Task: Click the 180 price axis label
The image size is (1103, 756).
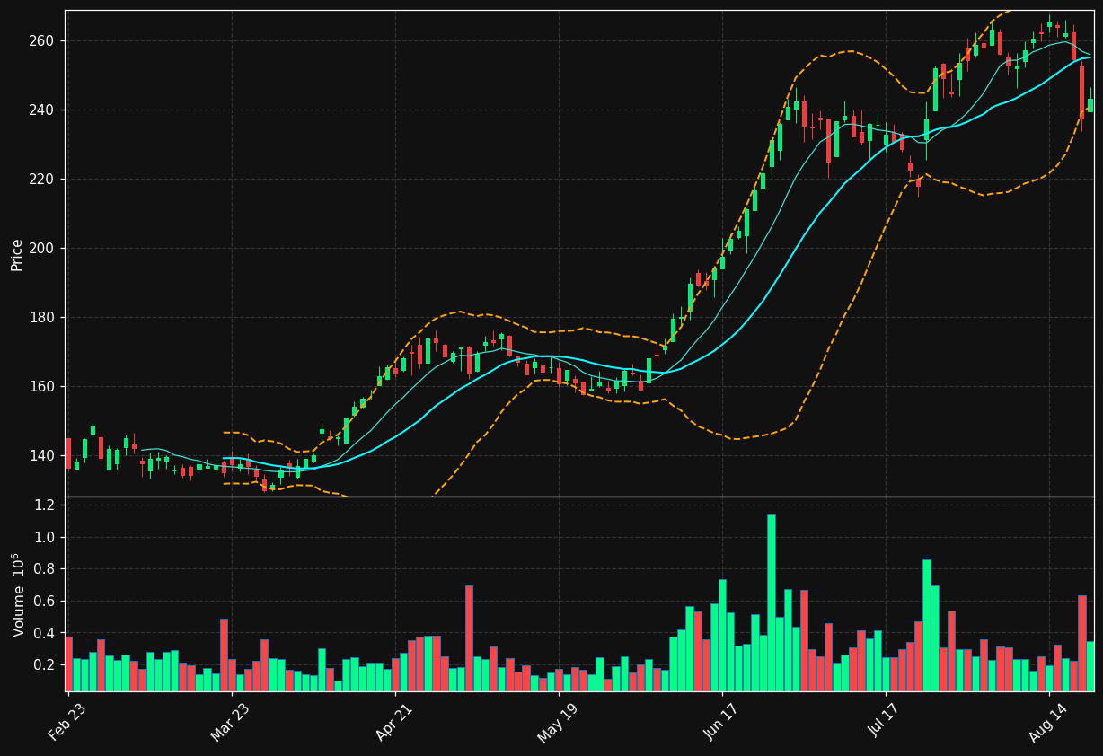Action: (41, 318)
